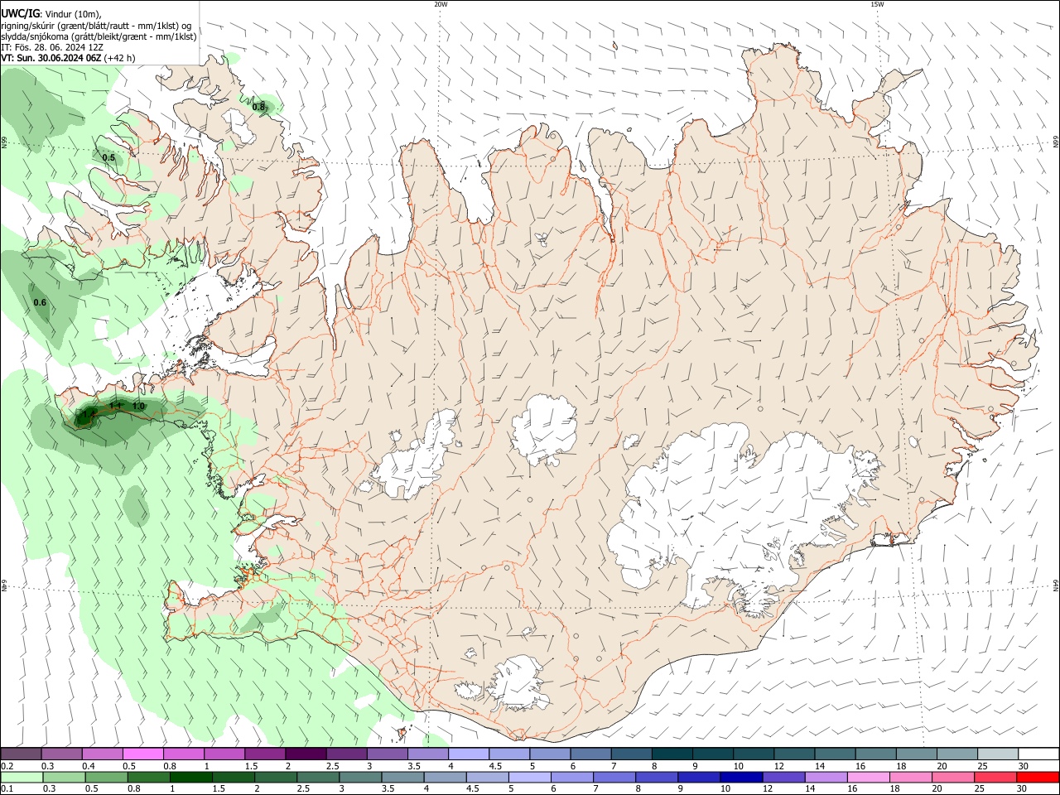The height and width of the screenshot is (795, 1060).
Task: Select the darkest green 1 swatch in the lower legend row
Action: click(190, 777)
